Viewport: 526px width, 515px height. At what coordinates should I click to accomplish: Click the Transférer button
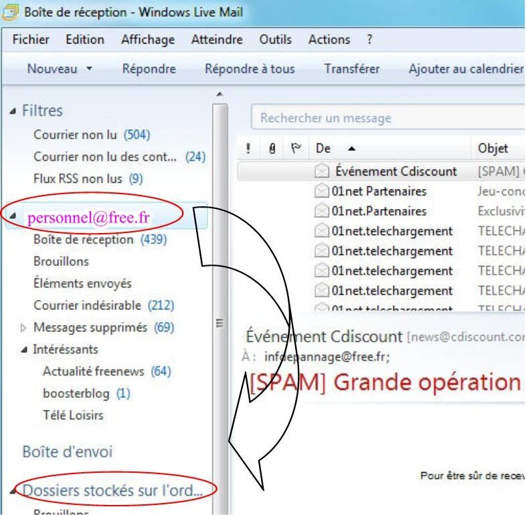coord(351,69)
